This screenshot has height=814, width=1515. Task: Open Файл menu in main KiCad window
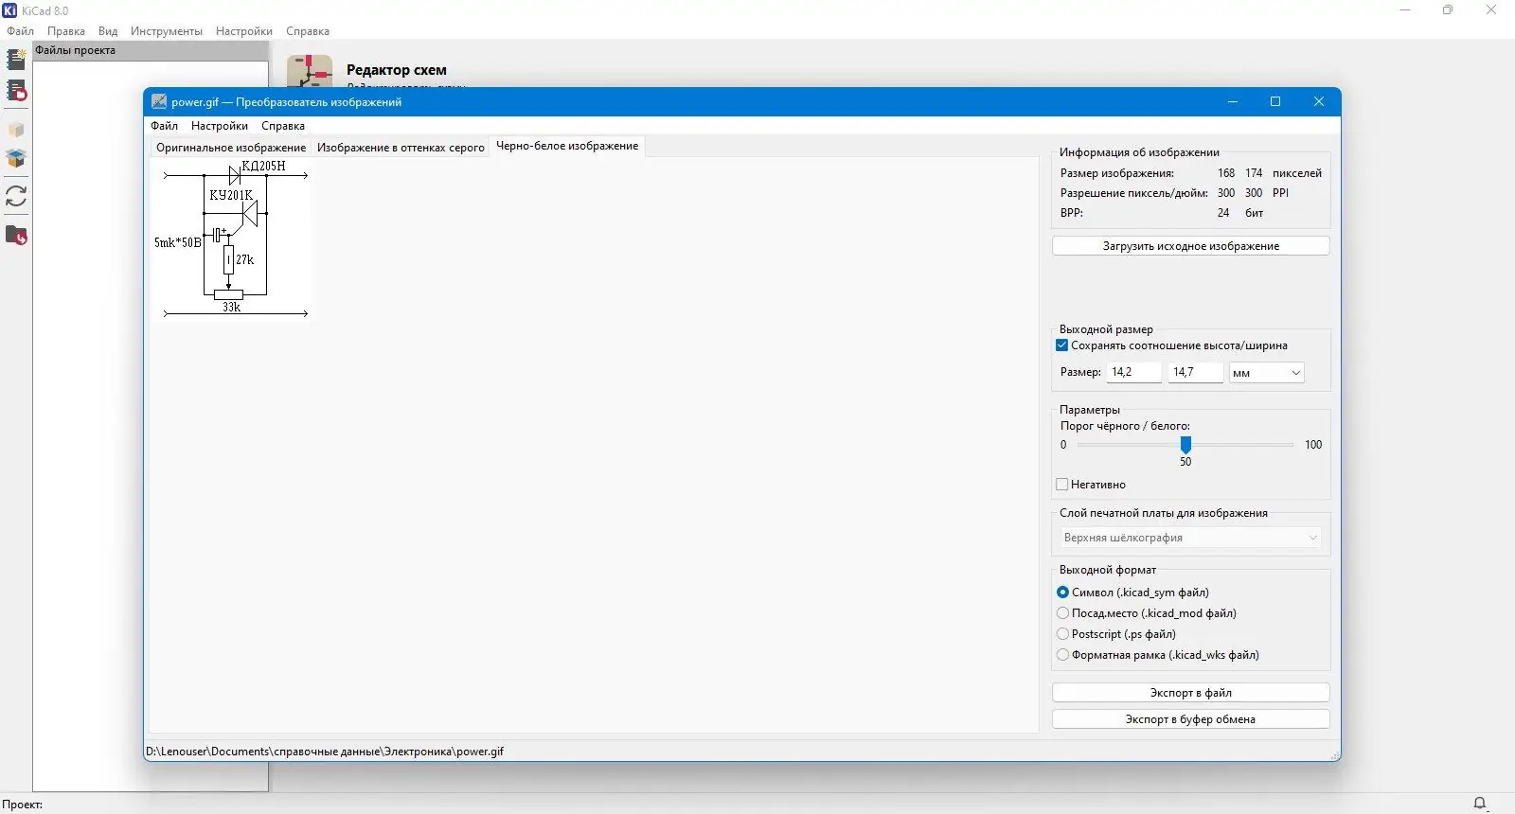20,31
